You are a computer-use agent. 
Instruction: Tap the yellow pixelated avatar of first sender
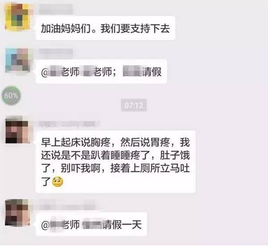[17, 17]
